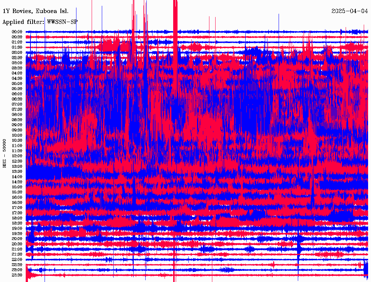Select the 20:30 time marker
The image size is (371, 282).
(17, 244)
